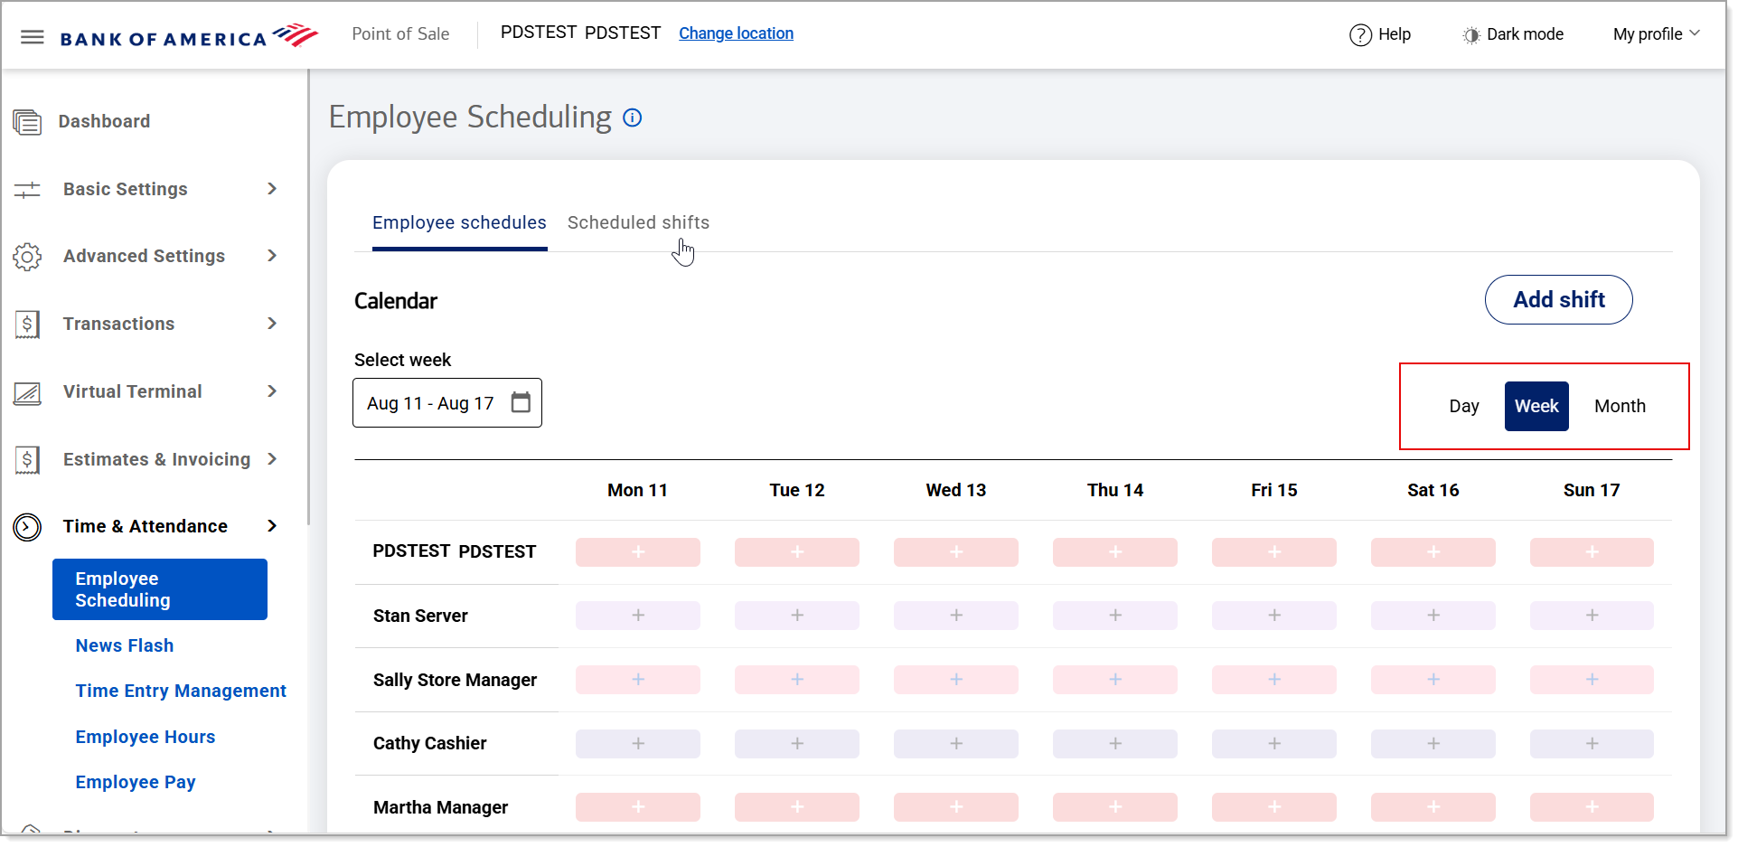Click the Dashboard sidebar icon
The image size is (1738, 847).
27,121
